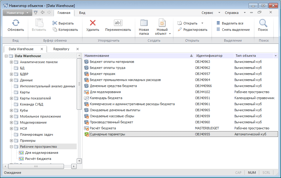
Task: Switch to the Главная ribbon tab
Action: click(64, 13)
